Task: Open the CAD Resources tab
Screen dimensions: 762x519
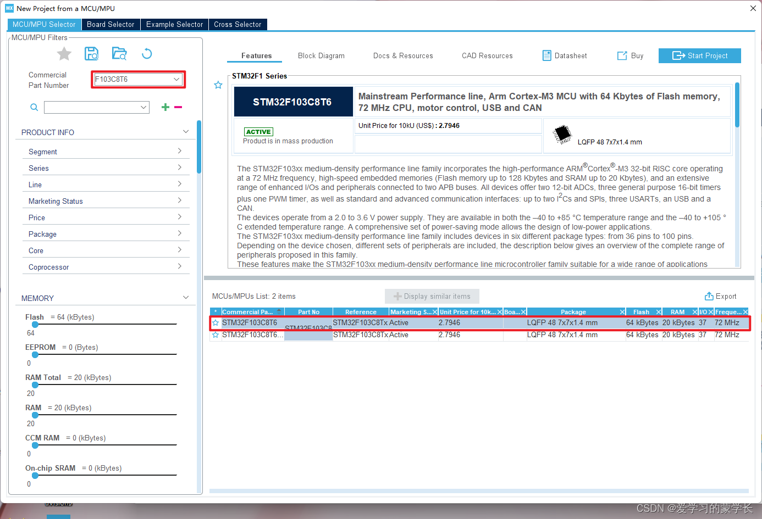Action: coord(487,55)
